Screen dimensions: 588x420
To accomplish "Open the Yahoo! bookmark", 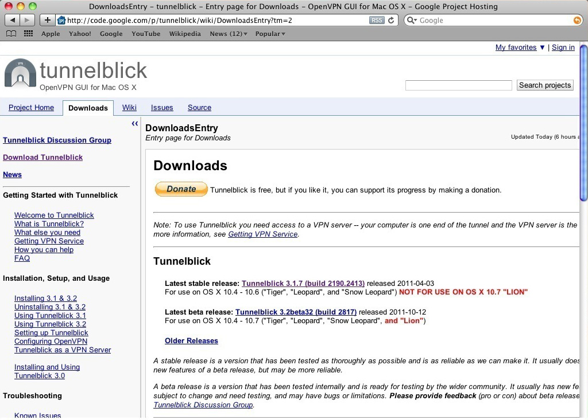I will [80, 34].
